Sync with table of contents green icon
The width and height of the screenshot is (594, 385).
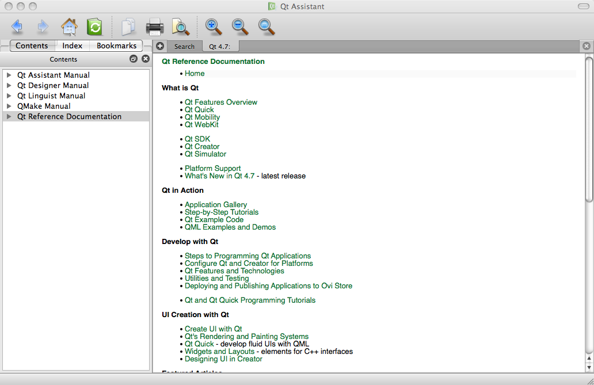tap(94, 26)
